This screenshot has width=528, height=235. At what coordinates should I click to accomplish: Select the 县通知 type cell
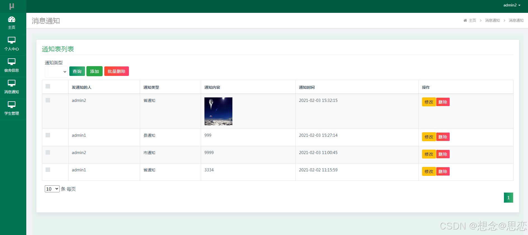(x=149, y=135)
